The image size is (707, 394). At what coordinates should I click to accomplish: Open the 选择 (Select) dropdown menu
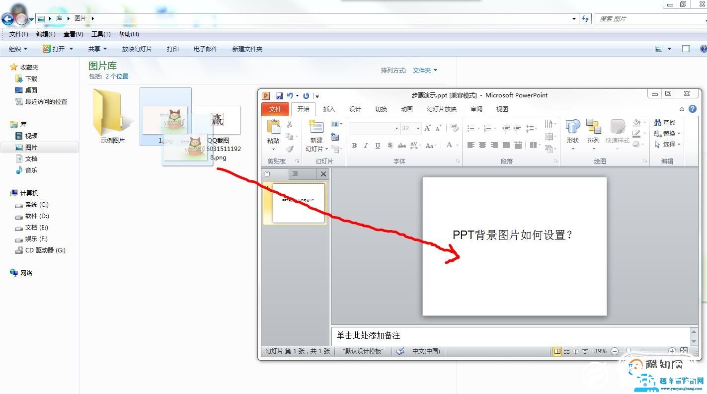pos(669,144)
